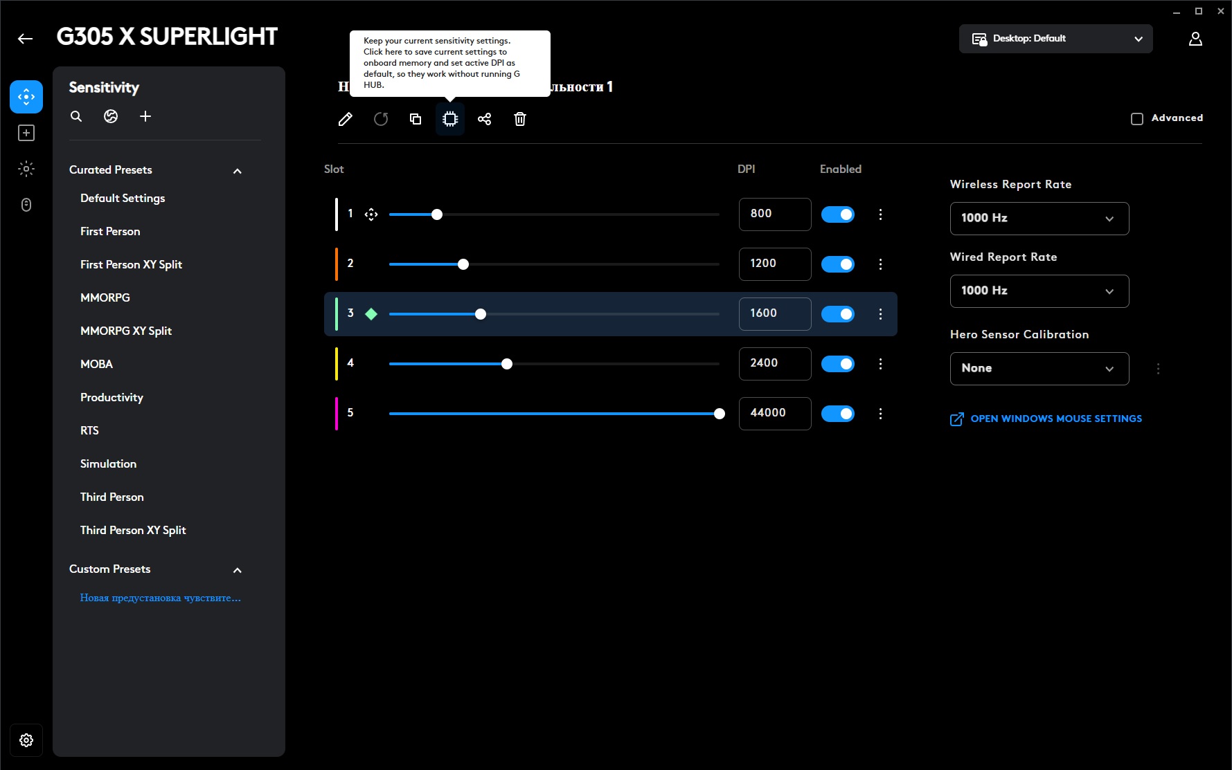This screenshot has height=770, width=1232.
Task: Click the 800 DPI input field
Action: pyautogui.click(x=775, y=214)
